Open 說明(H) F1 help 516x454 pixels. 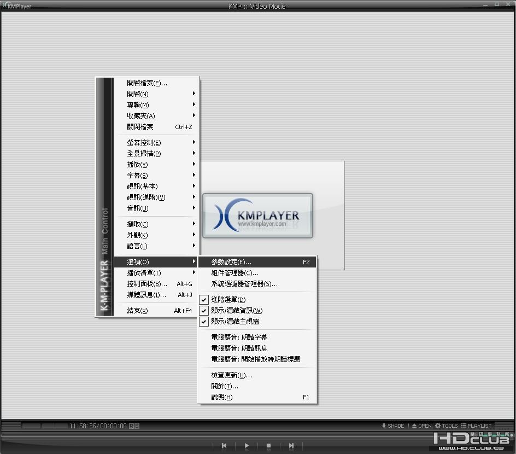(x=257, y=397)
